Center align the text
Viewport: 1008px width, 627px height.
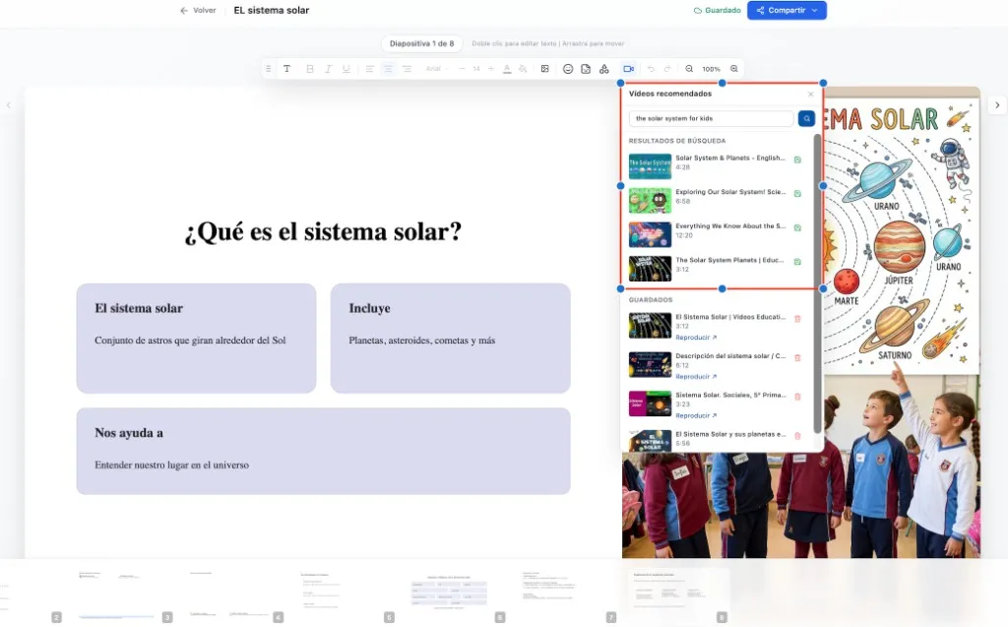[388, 69]
